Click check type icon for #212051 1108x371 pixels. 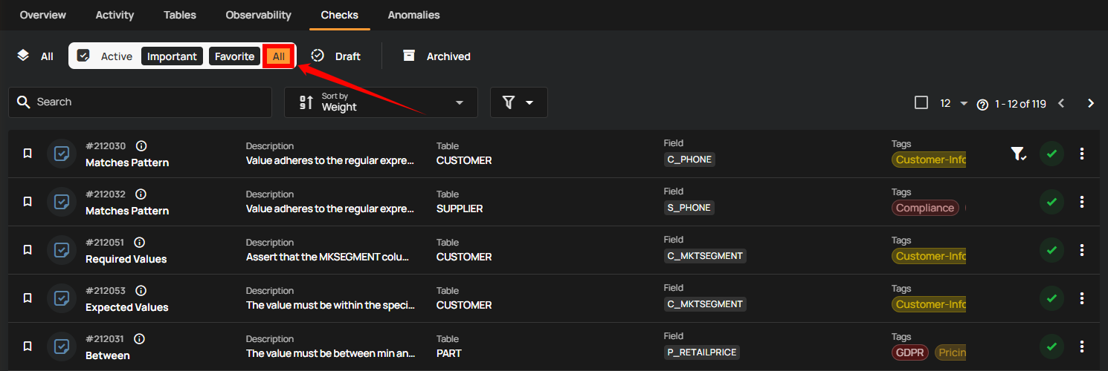(62, 250)
